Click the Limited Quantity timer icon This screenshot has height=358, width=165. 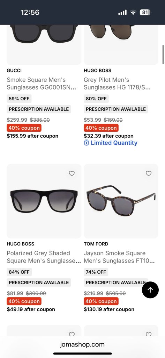tap(87, 143)
